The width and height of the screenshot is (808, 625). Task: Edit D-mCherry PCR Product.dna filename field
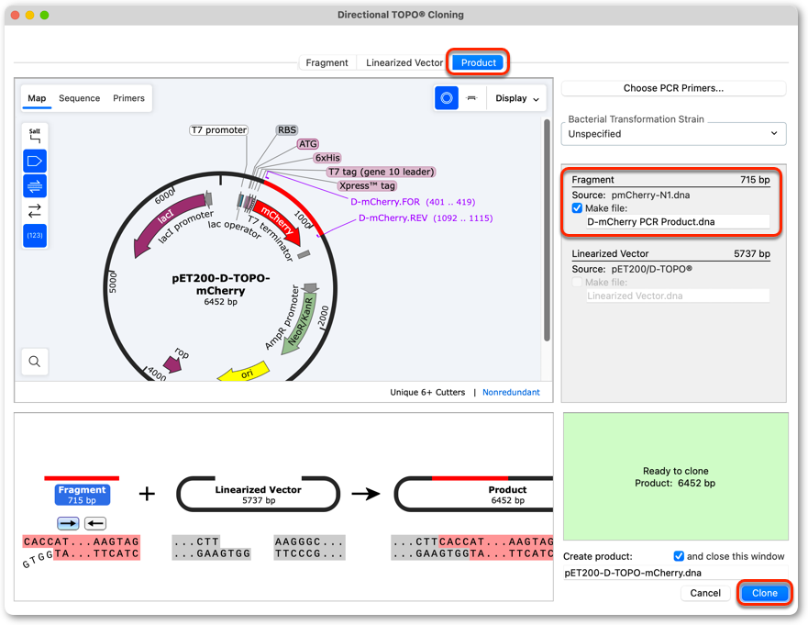coord(677,222)
